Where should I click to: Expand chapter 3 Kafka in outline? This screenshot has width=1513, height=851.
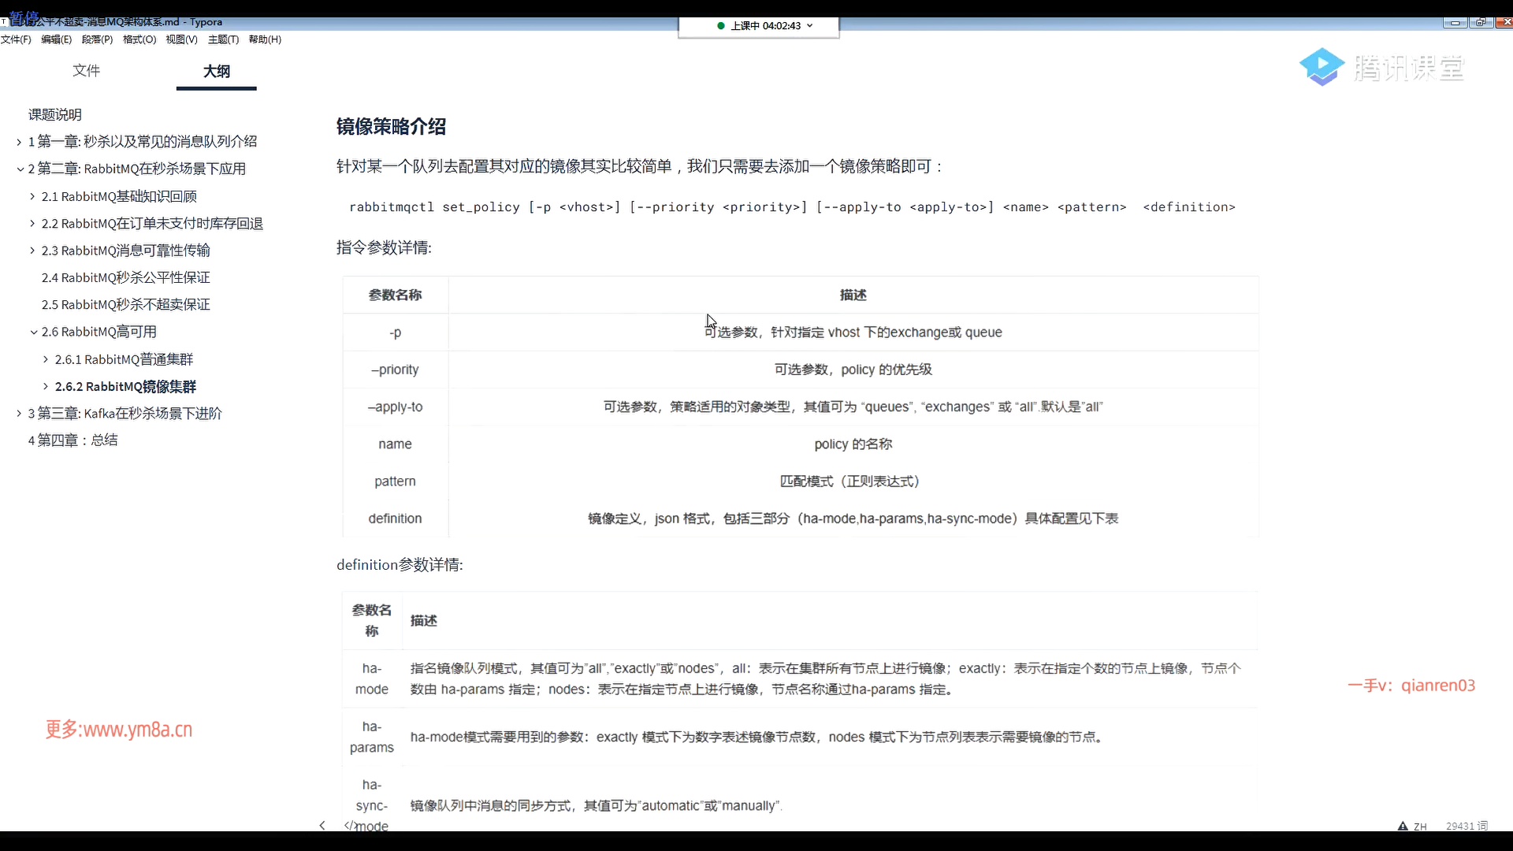tap(19, 414)
